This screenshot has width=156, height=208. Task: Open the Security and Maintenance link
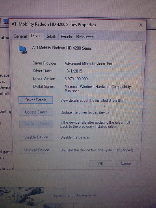click(75, 195)
